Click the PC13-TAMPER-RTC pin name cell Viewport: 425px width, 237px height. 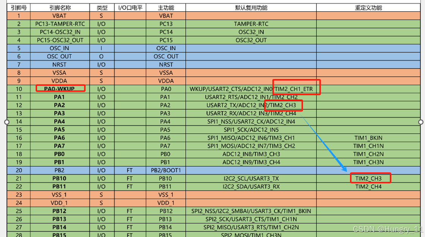click(60, 24)
